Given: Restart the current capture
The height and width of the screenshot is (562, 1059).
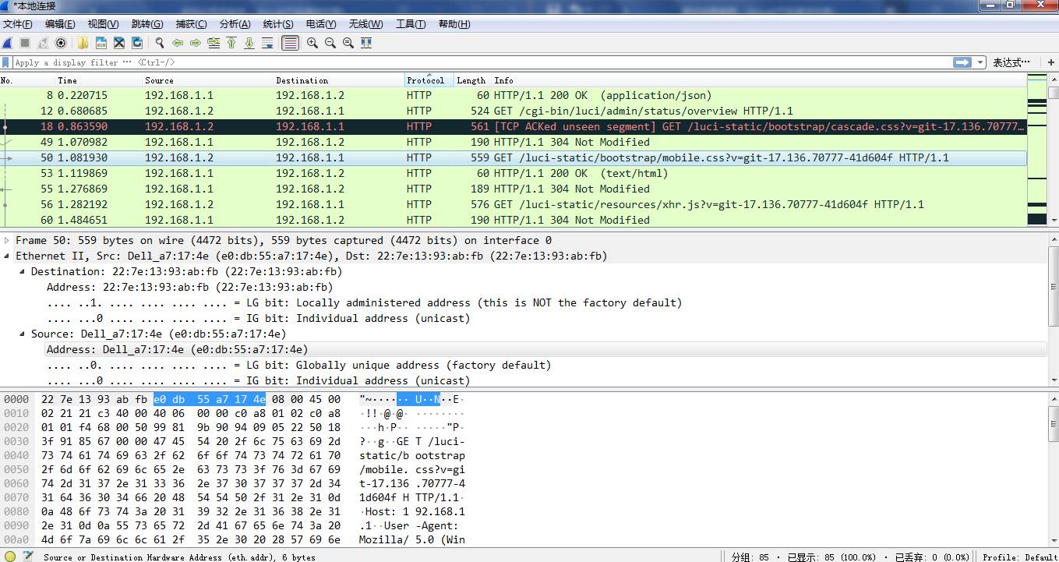Looking at the screenshot, I should pos(43,43).
